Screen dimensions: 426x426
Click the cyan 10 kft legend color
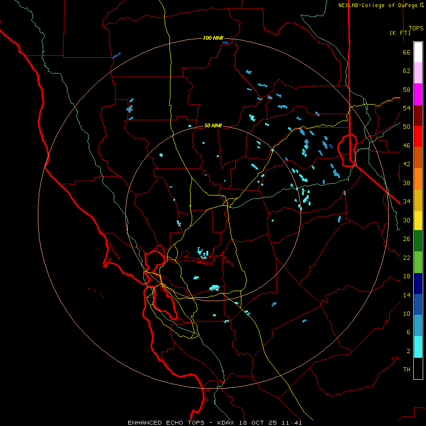418,347
